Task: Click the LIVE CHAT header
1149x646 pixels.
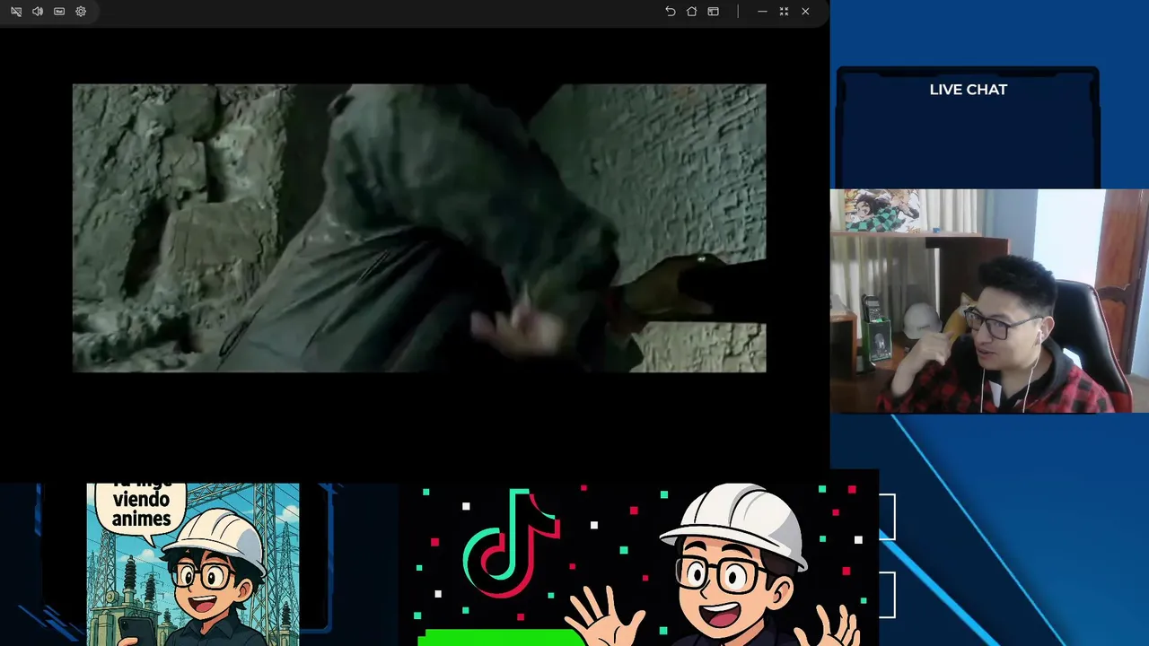Action: point(968,90)
